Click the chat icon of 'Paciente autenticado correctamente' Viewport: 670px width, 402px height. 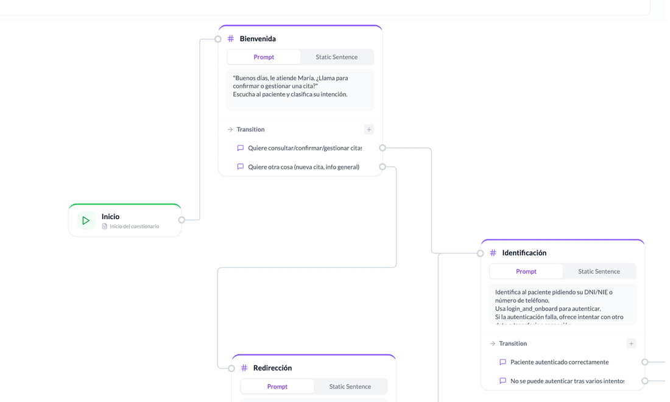tap(503, 362)
